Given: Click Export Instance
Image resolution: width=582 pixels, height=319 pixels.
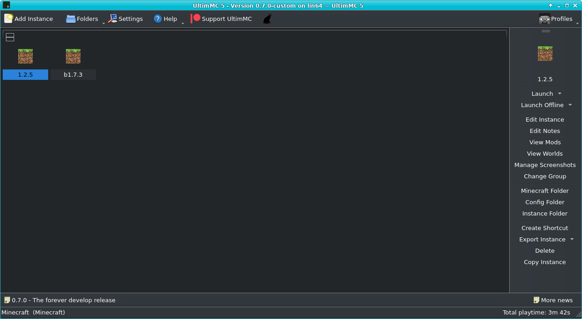Looking at the screenshot, I should tap(542, 239).
